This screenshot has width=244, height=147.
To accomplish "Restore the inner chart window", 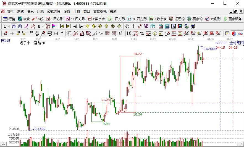I will (x=236, y=11).
